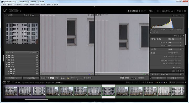The height and width of the screenshot is (103, 189).
Task: Go forward using filmstrip right arrow
Action: (x=19, y=82)
